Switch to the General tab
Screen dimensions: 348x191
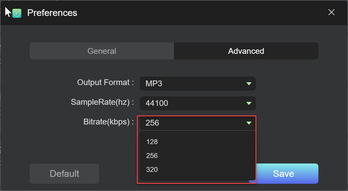102,51
